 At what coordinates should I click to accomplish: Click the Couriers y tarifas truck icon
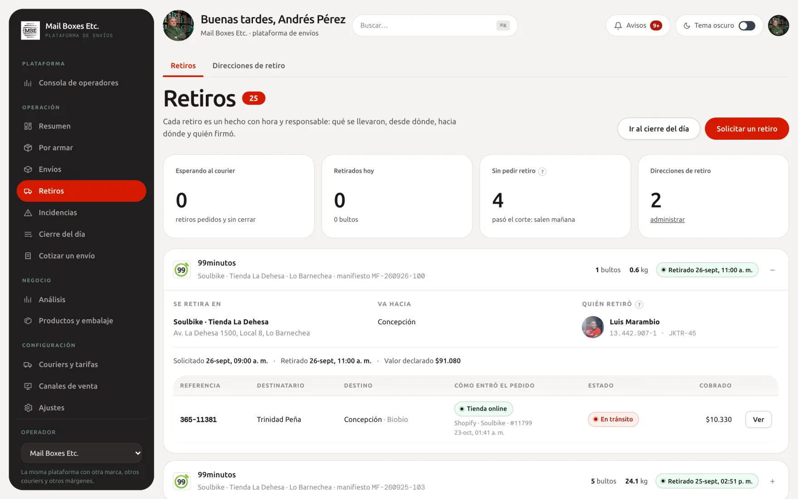(x=28, y=365)
